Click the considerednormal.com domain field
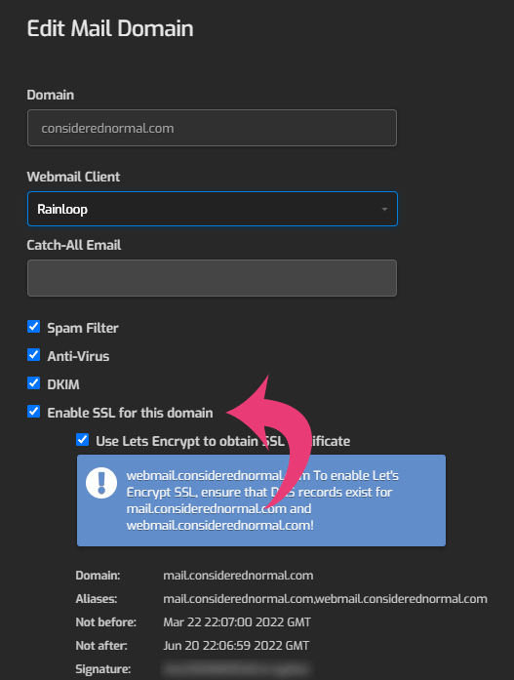514x680 pixels. (x=212, y=128)
